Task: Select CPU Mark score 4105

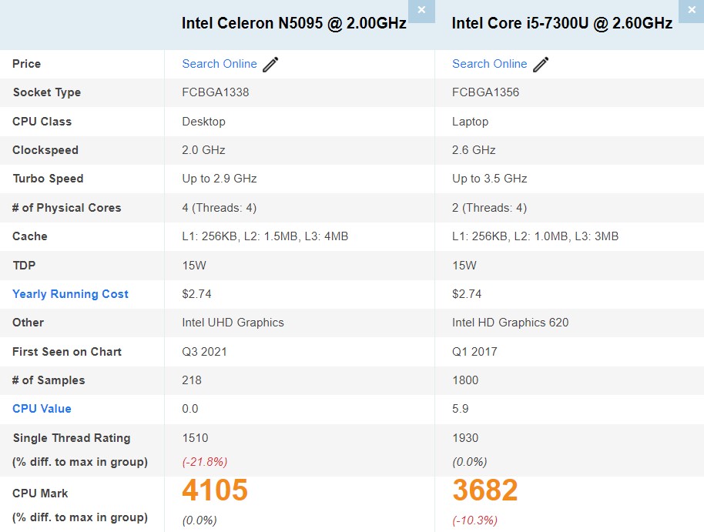Action: coord(215,490)
